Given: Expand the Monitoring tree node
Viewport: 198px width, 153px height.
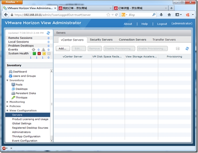Looking at the screenshot, I should [x=7, y=102].
